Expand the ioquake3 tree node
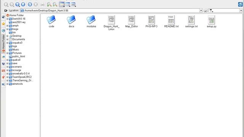This screenshot has height=137, width=244. click(7, 43)
